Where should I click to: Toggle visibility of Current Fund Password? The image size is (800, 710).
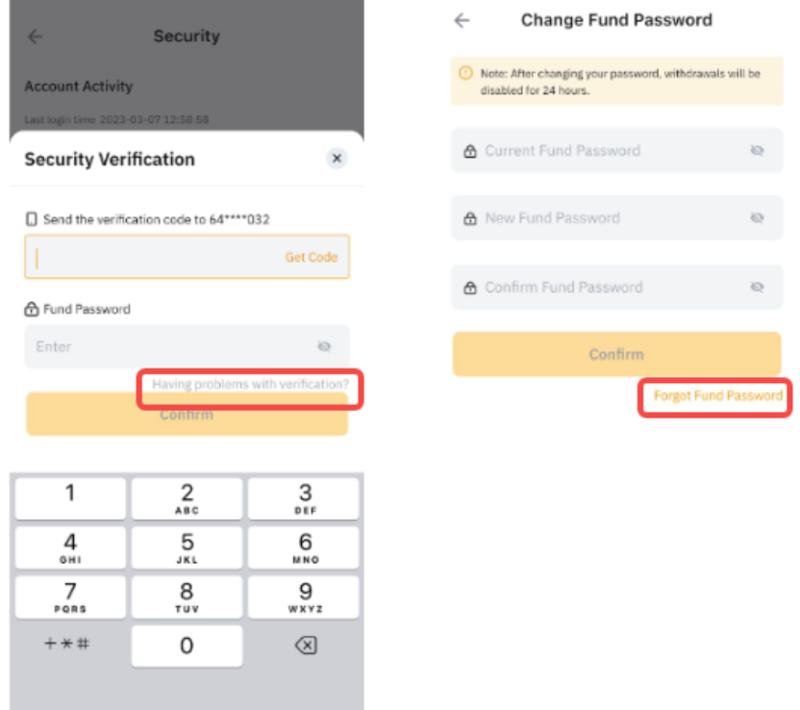(757, 151)
